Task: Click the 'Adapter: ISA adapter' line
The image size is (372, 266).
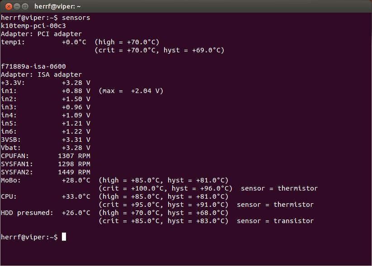Action: point(41,75)
